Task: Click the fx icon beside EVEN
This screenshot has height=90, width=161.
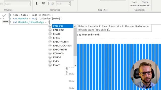Action: [x=50, y=61]
